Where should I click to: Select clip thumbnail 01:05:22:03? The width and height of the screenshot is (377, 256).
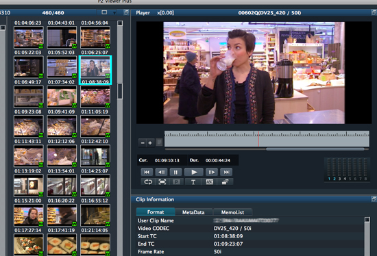(x=28, y=37)
